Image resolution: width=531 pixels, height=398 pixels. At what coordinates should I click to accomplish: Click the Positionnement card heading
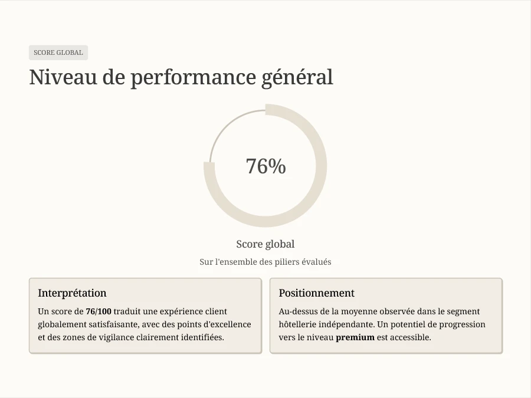coord(316,293)
